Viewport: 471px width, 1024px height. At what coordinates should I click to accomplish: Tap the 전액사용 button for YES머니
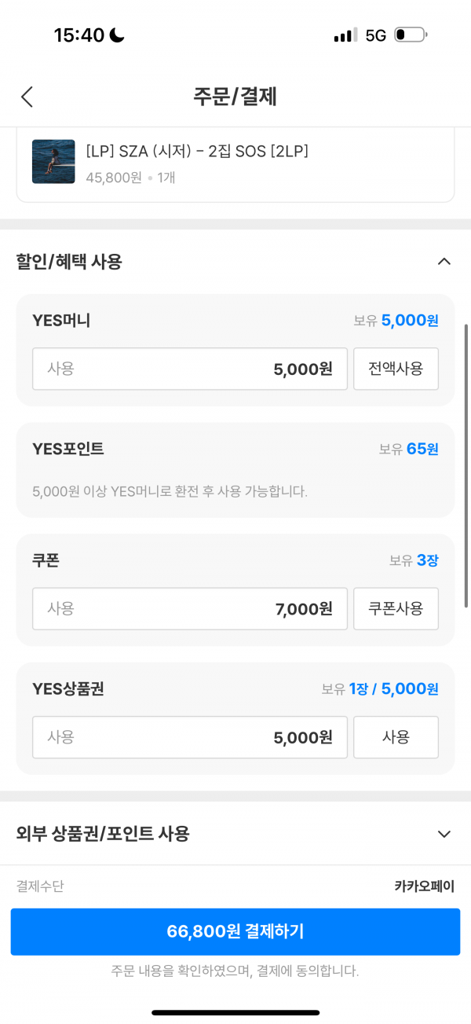tap(396, 369)
